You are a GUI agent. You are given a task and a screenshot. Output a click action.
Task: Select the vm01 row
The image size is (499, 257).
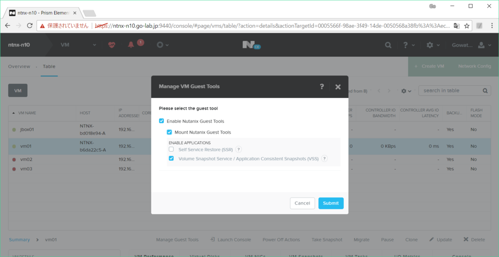click(x=249, y=146)
